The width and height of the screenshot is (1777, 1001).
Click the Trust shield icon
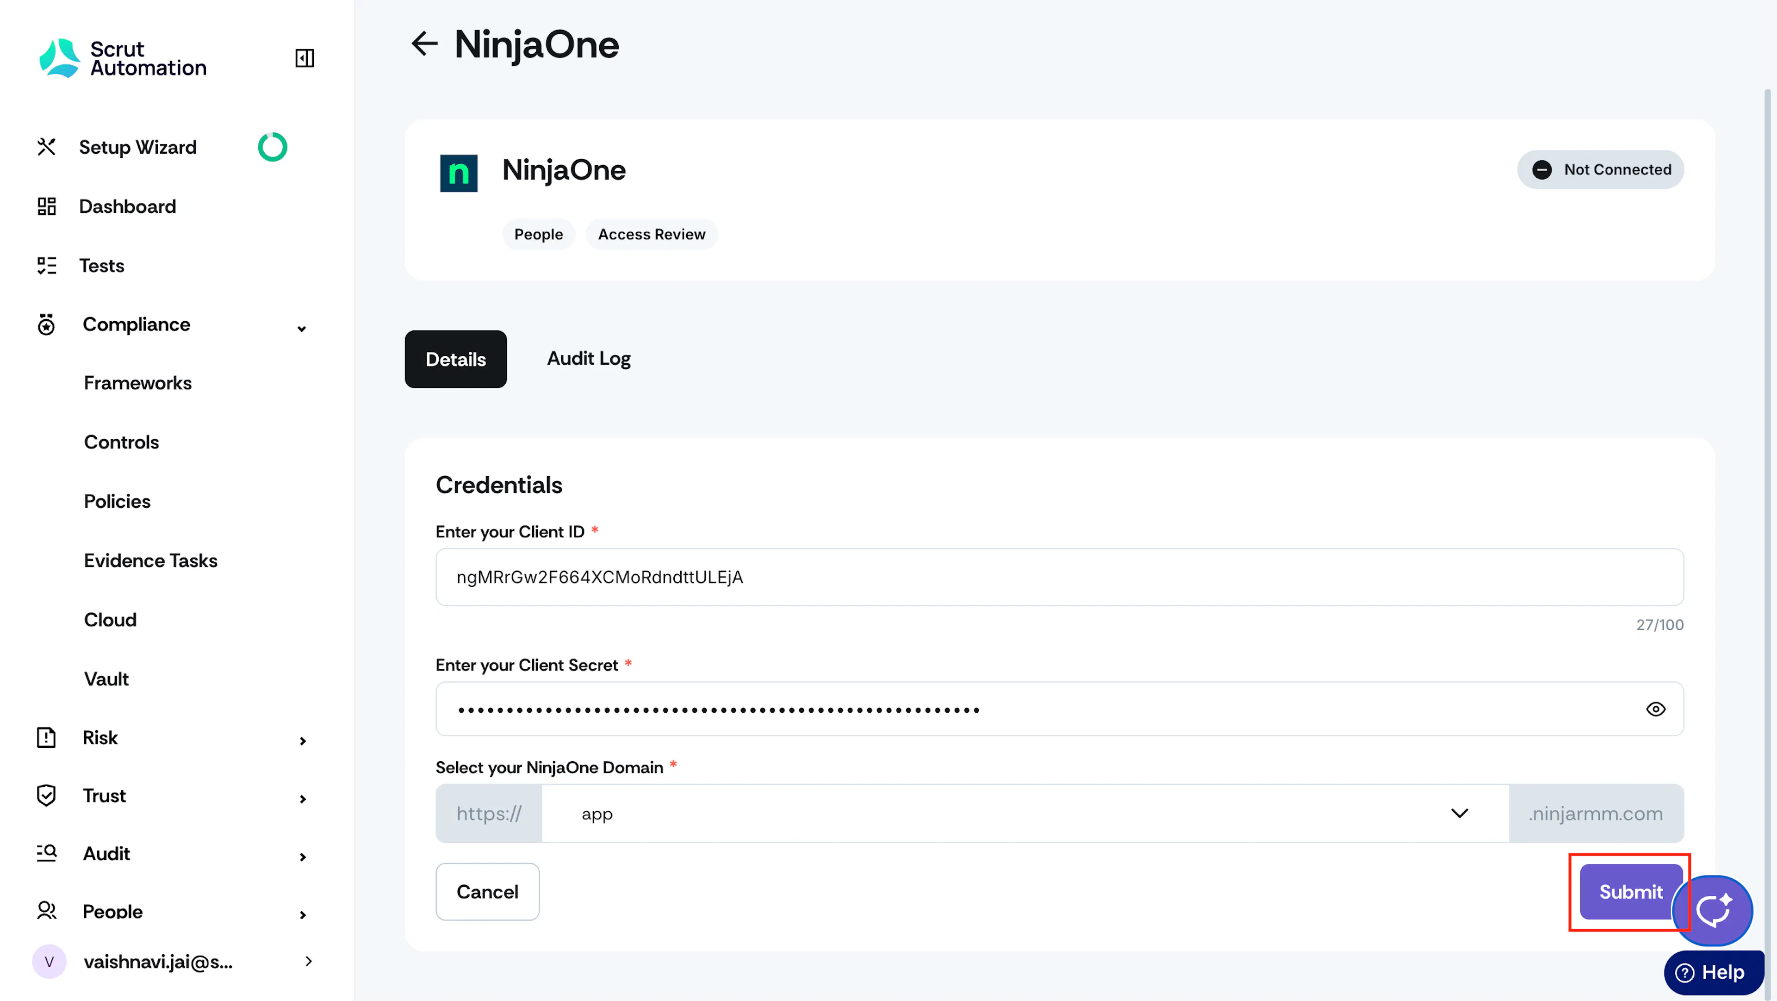46,796
